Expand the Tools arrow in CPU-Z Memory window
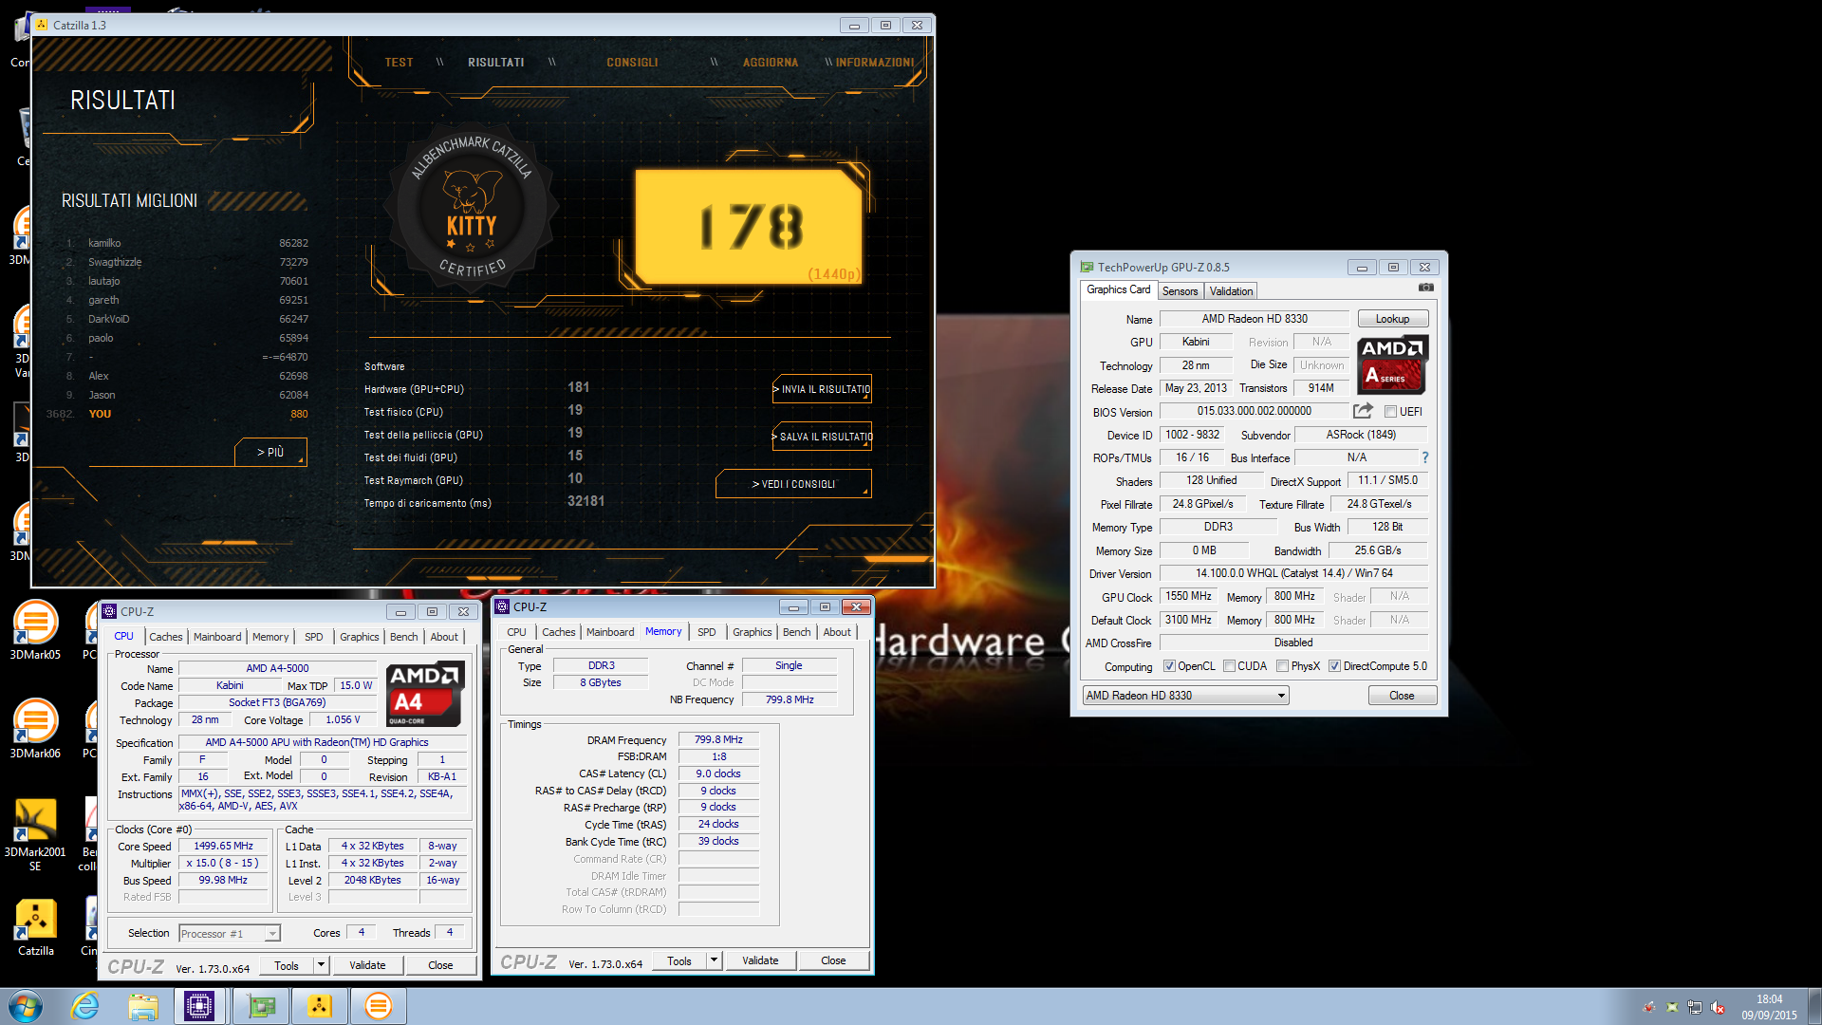This screenshot has height=1025, width=1822. (x=714, y=960)
